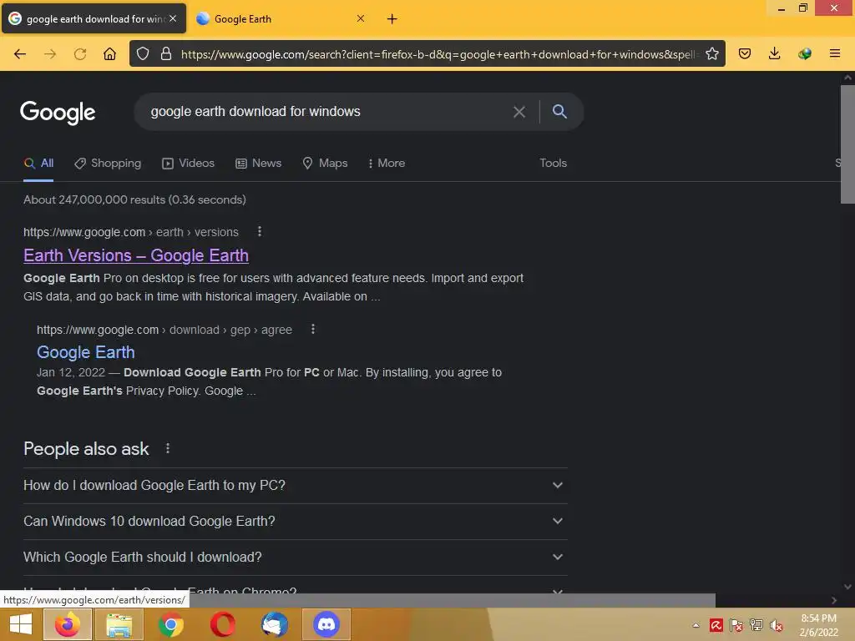Screen dimensions: 855x641
Task: Expand Can Windows 10 download Google Earth question
Action: click(295, 521)
